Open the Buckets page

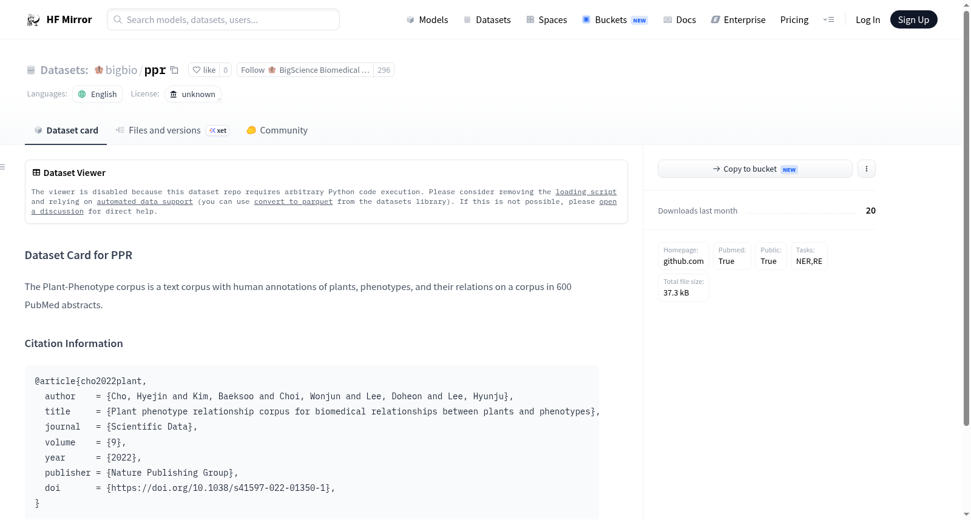pos(615,20)
